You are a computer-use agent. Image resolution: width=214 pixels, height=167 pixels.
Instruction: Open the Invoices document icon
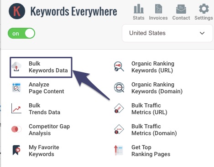[158, 9]
